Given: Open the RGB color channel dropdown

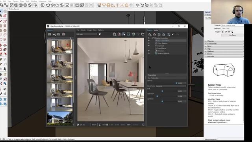Looking at the screenshot, I should [87, 34].
